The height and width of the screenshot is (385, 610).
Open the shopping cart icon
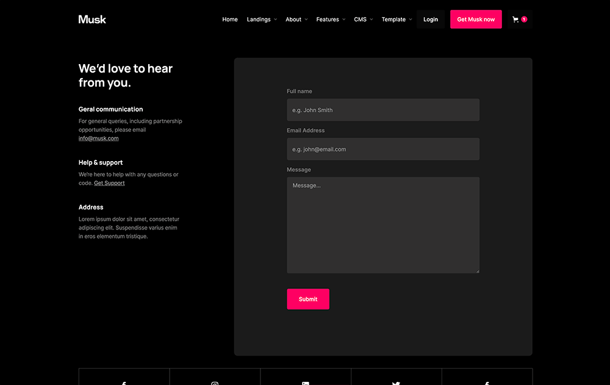520,19
